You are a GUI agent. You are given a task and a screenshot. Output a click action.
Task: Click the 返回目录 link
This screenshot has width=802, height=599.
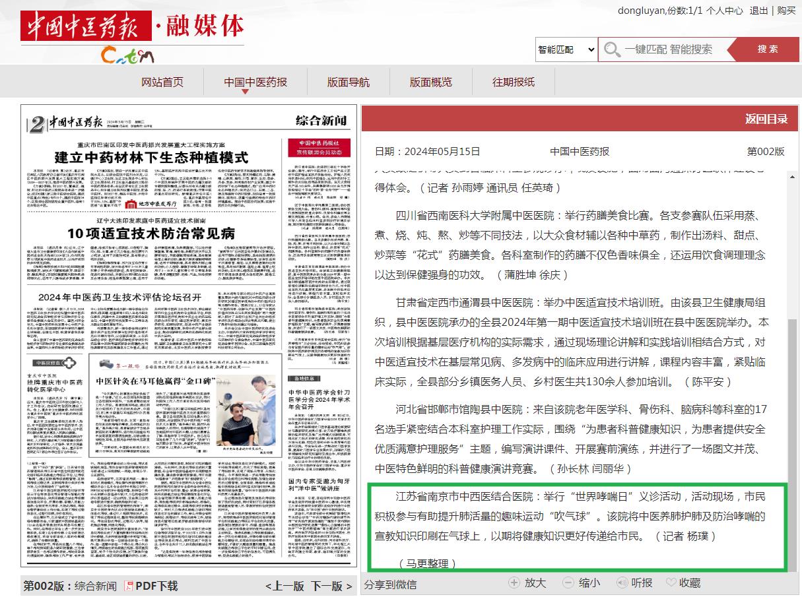tap(766, 119)
